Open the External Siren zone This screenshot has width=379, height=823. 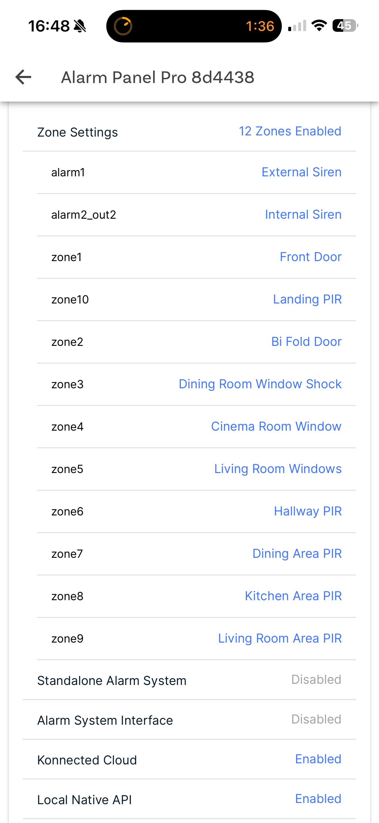point(301,172)
